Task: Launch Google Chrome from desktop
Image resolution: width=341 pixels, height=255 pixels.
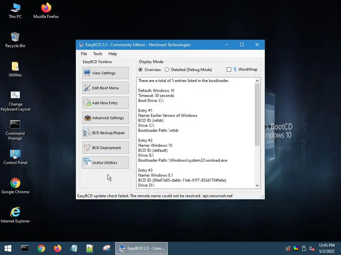Action: pyautogui.click(x=15, y=186)
